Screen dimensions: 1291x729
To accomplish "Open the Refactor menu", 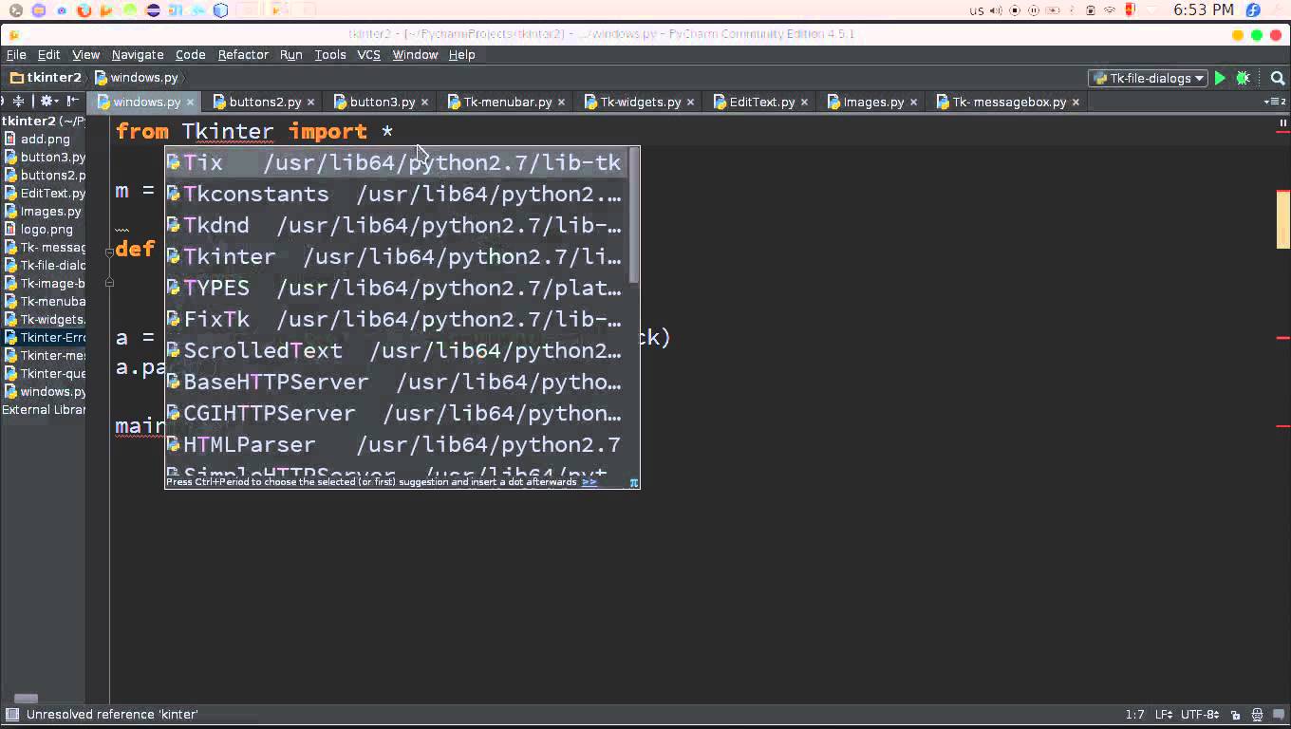I will coord(243,54).
